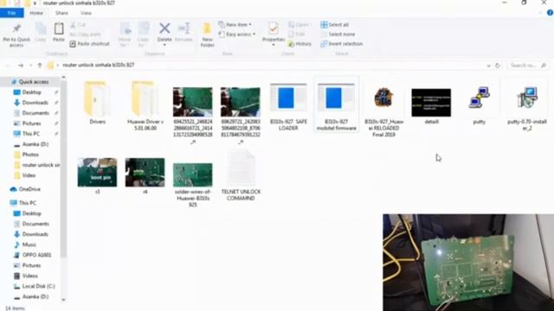Open the router unlock folder in sidebar
Image resolution: width=554 pixels, height=311 pixels.
click(x=36, y=165)
